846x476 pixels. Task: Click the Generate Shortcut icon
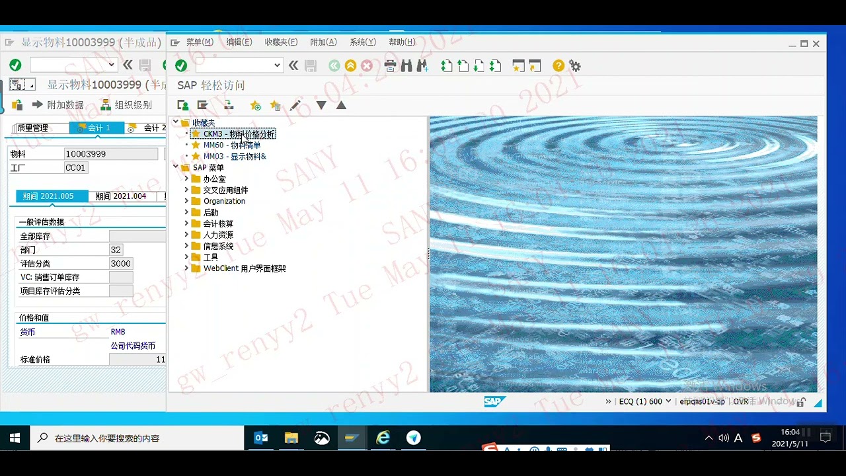click(535, 65)
